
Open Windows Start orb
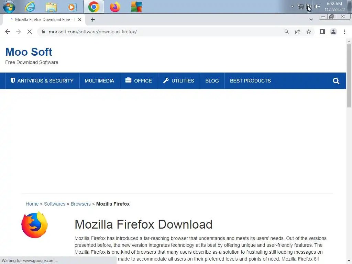[9, 7]
